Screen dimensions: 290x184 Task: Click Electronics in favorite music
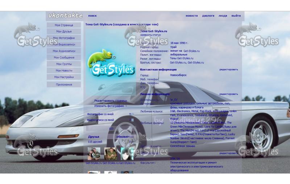(x=183, y=111)
